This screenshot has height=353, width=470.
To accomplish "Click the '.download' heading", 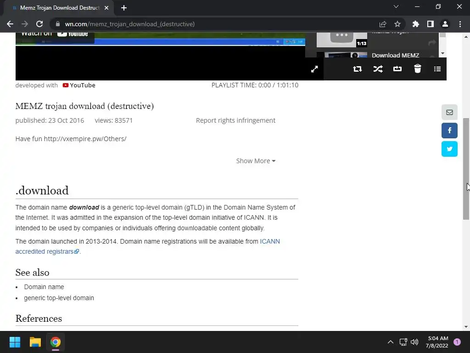I will point(42,190).
